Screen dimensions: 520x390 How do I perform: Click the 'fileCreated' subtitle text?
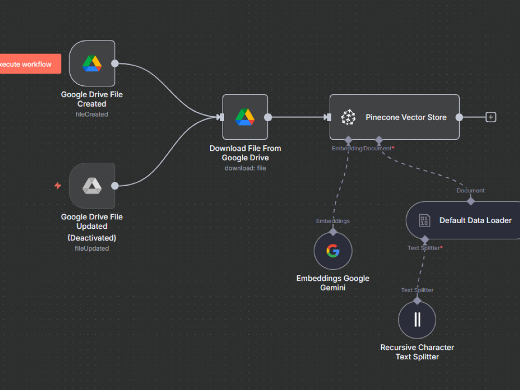click(92, 114)
